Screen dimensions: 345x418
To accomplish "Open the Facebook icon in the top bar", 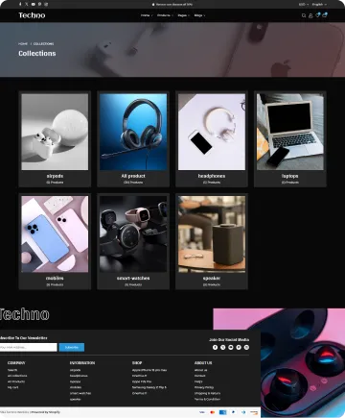I will click(20, 4).
